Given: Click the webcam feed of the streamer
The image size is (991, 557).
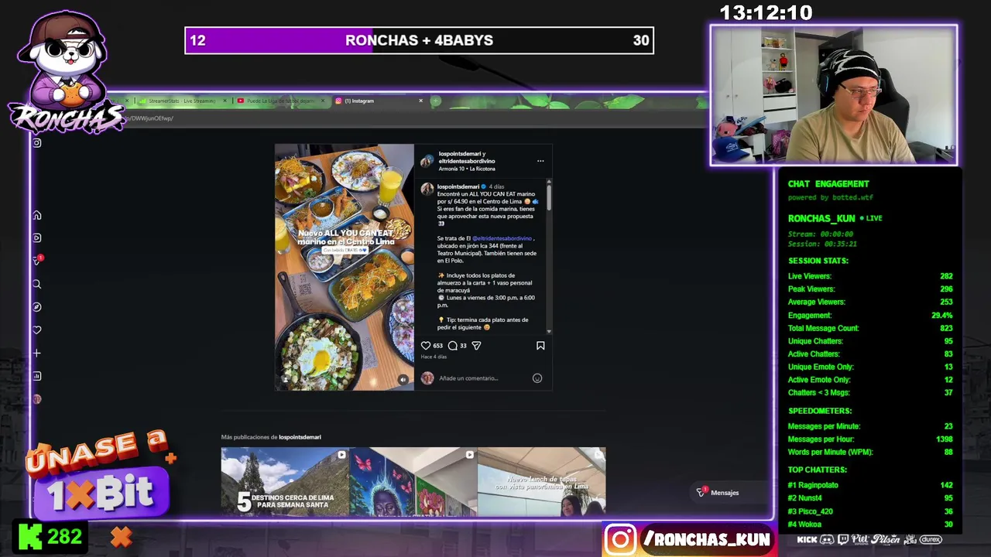Looking at the screenshot, I should click(834, 95).
